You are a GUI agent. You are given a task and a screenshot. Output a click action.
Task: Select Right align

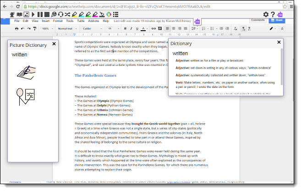click(180, 28)
